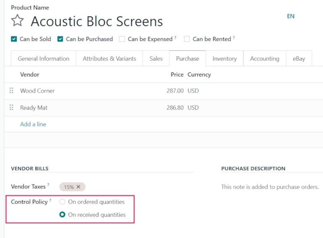
Task: Enable the Can be Expensed checkbox
Action: [122, 39]
